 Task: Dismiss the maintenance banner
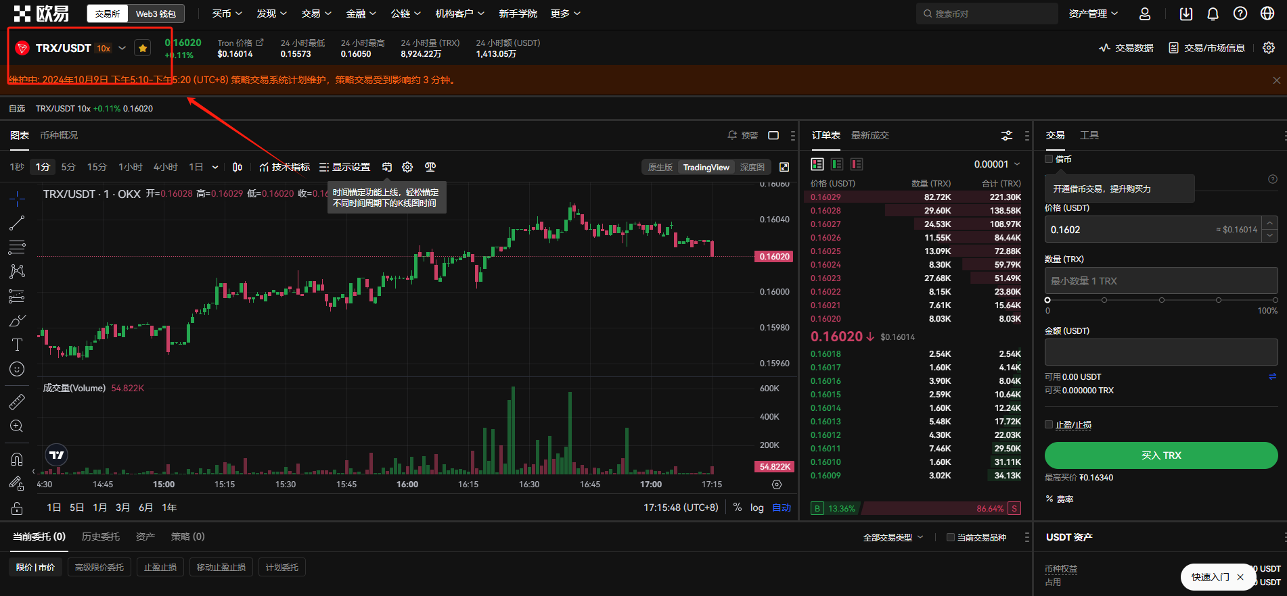pos(1276,80)
